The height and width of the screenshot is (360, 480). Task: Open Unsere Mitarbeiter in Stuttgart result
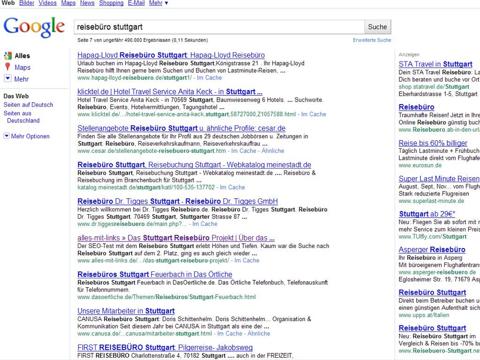point(126,311)
